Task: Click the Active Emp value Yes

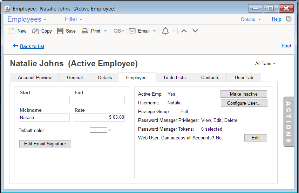Action: point(171,94)
